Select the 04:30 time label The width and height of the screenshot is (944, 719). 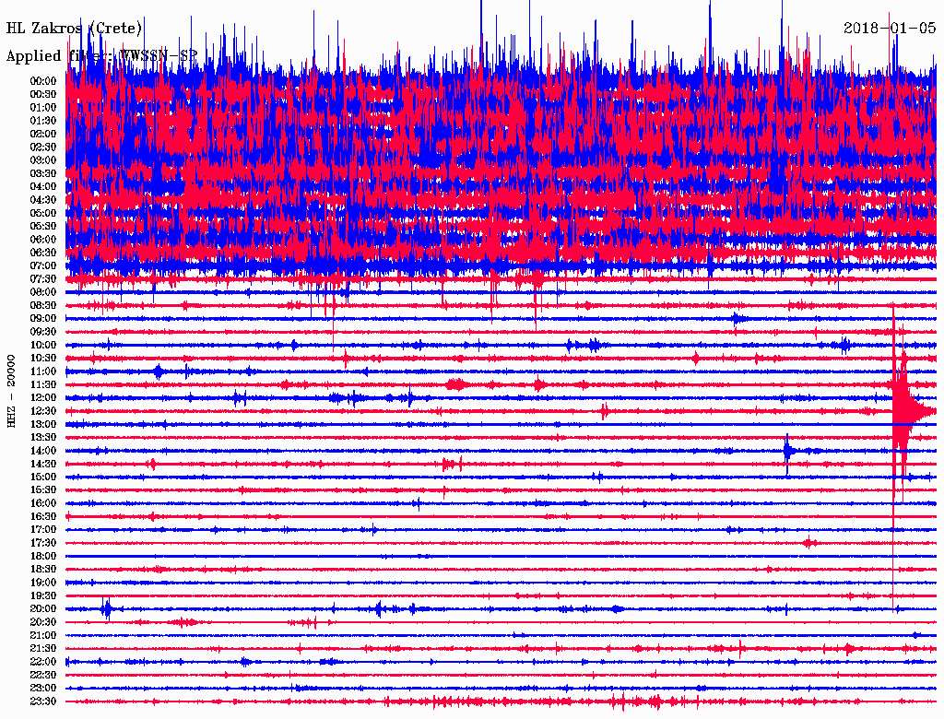click(x=43, y=200)
